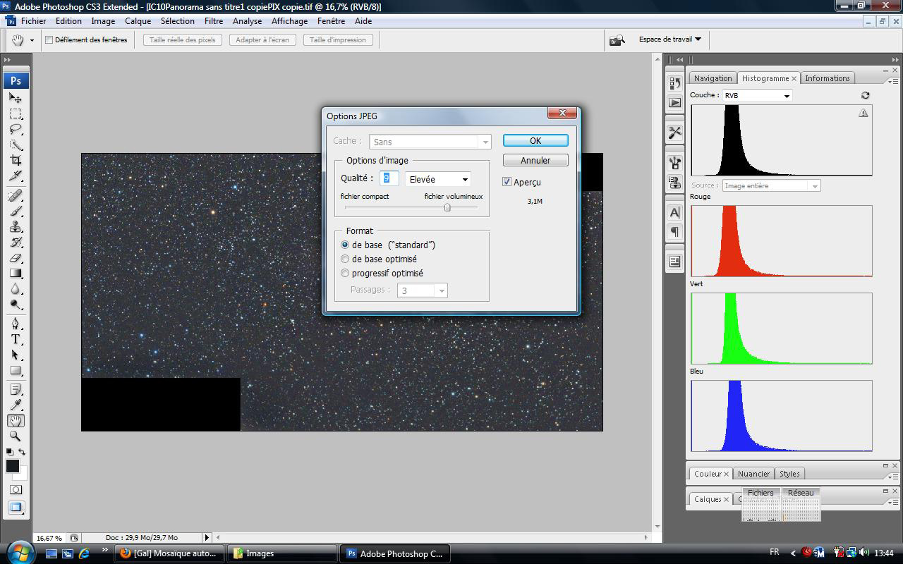
Task: Toggle the Aperçu preview checkbox
Action: (x=507, y=182)
